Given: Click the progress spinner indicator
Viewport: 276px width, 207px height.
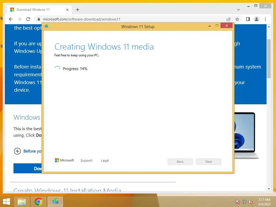Looking at the screenshot, I should [57, 68].
